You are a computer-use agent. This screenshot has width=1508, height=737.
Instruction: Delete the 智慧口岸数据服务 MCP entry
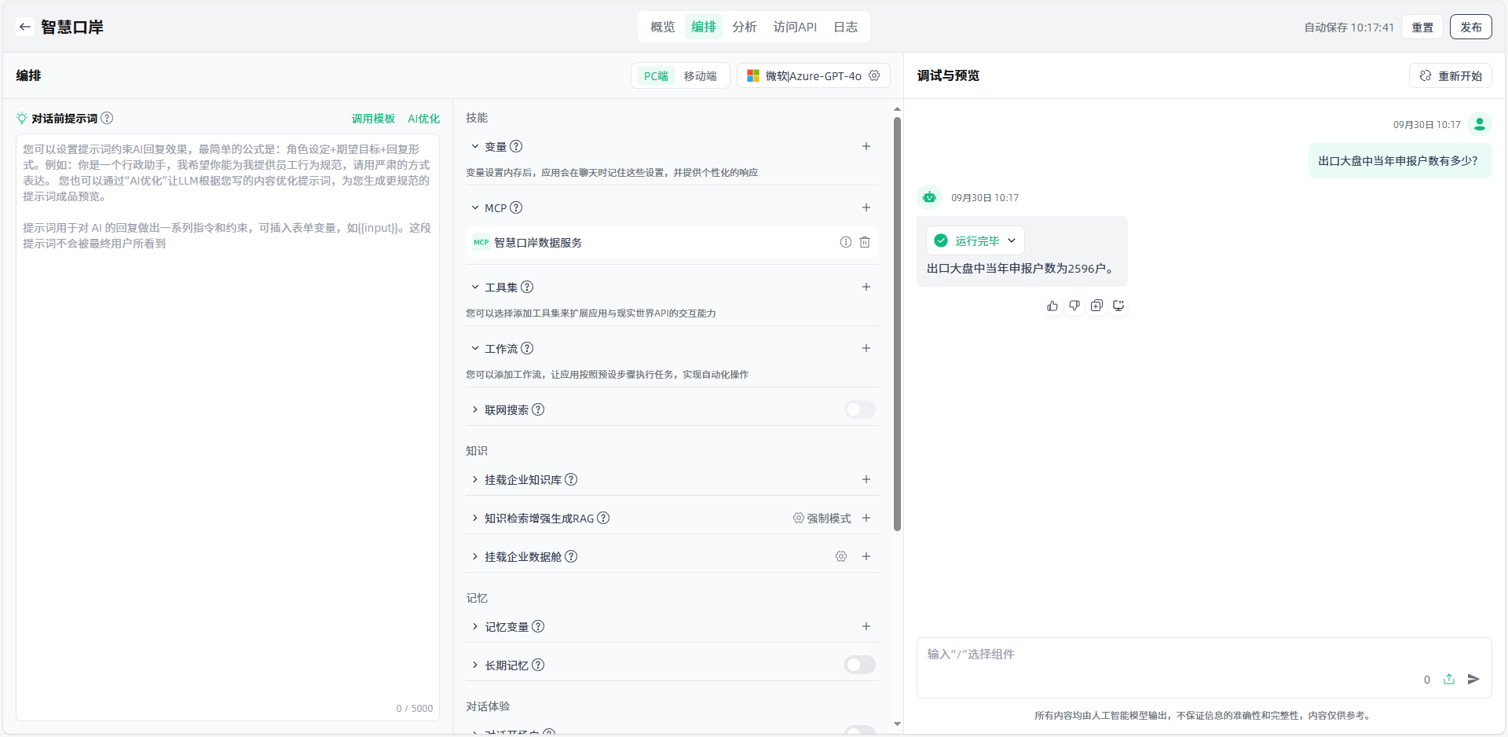[x=865, y=242]
